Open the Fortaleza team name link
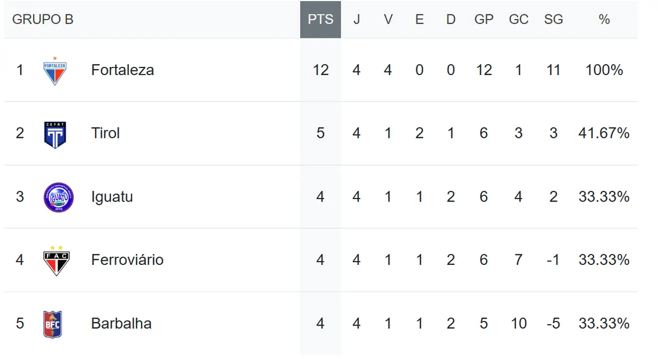 point(122,70)
